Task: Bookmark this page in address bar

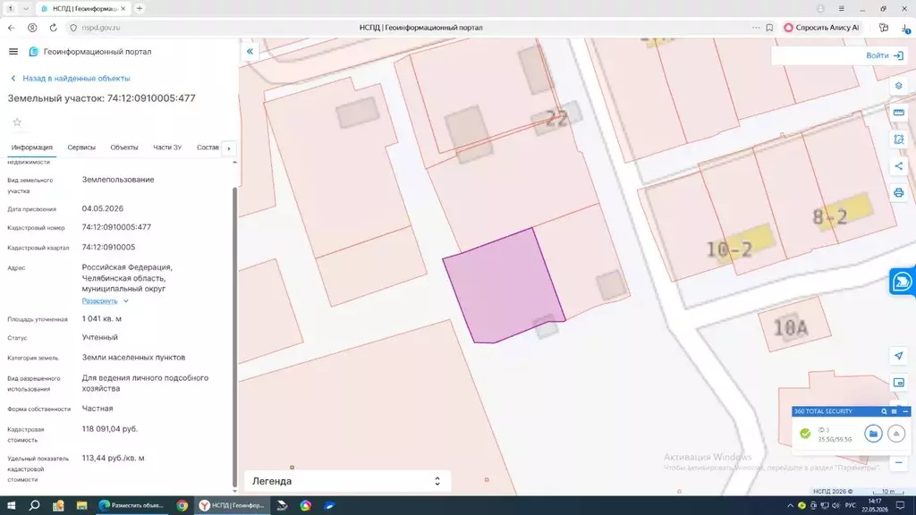Action: [x=769, y=28]
